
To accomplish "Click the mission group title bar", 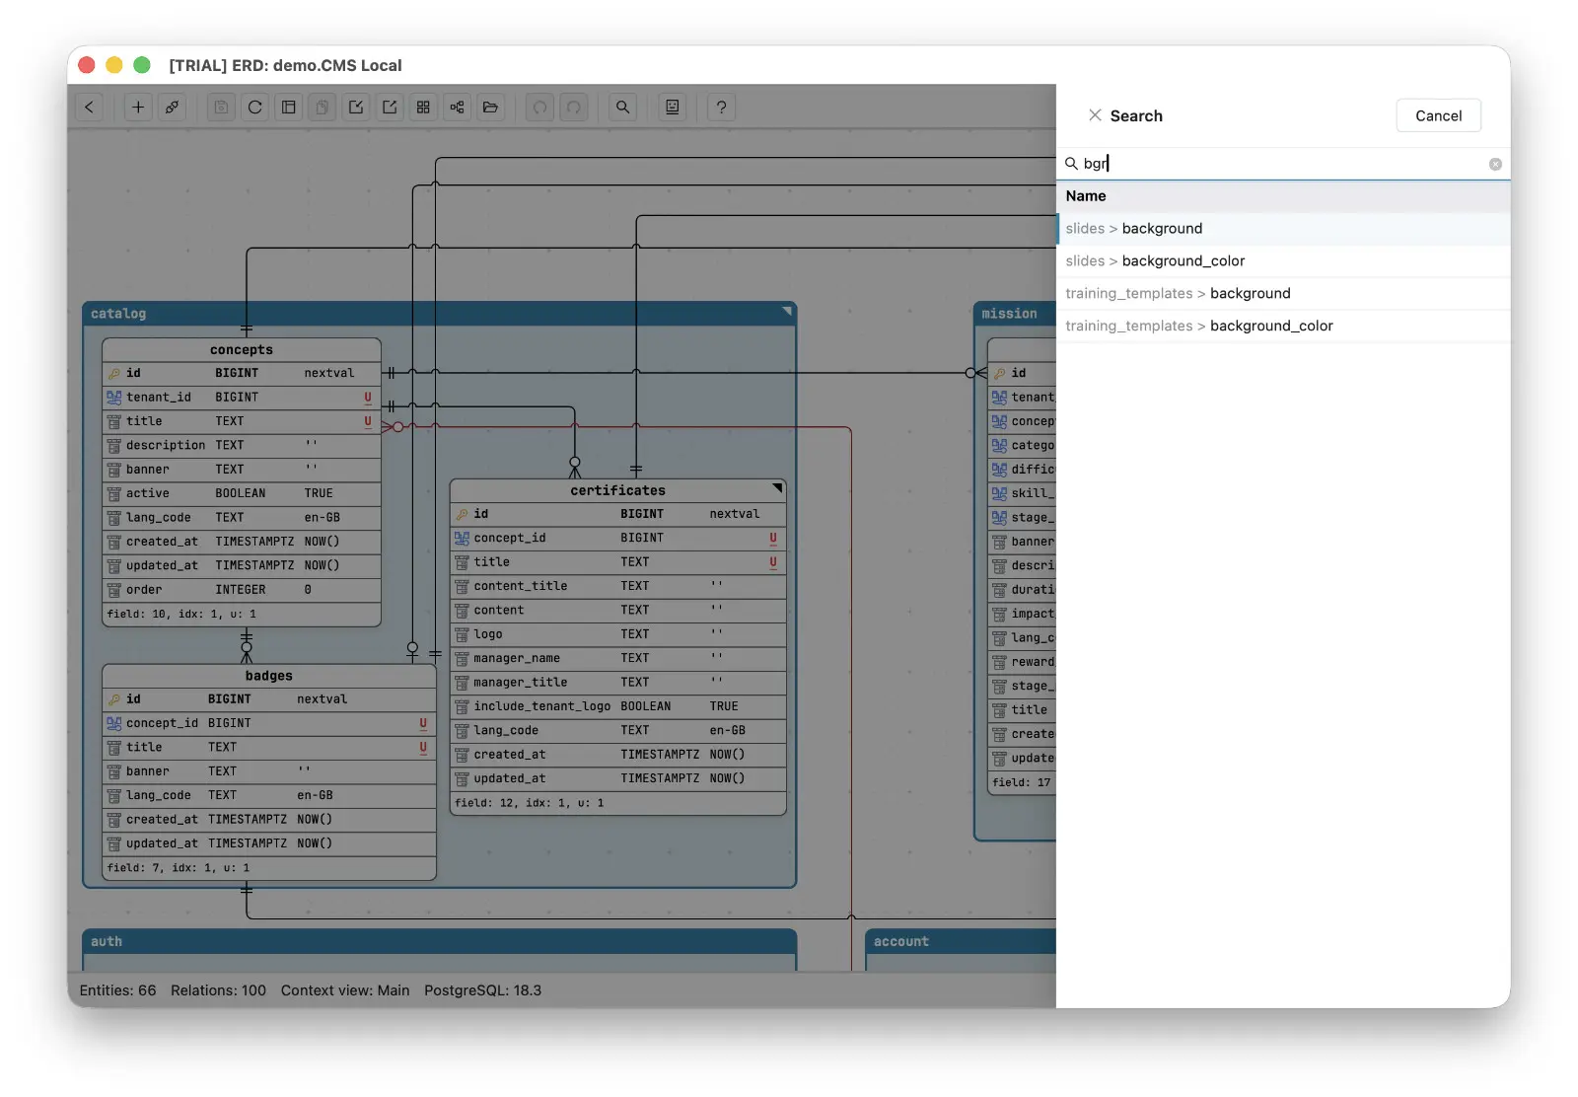I will coord(1015,314).
